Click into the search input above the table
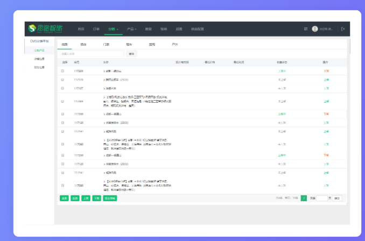365x241 pixels. click(x=91, y=54)
